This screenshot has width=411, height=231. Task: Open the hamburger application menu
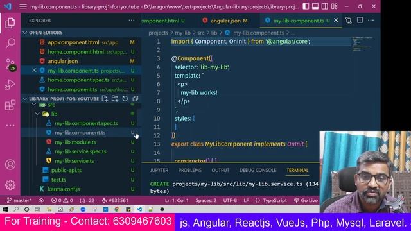click(x=23, y=6)
